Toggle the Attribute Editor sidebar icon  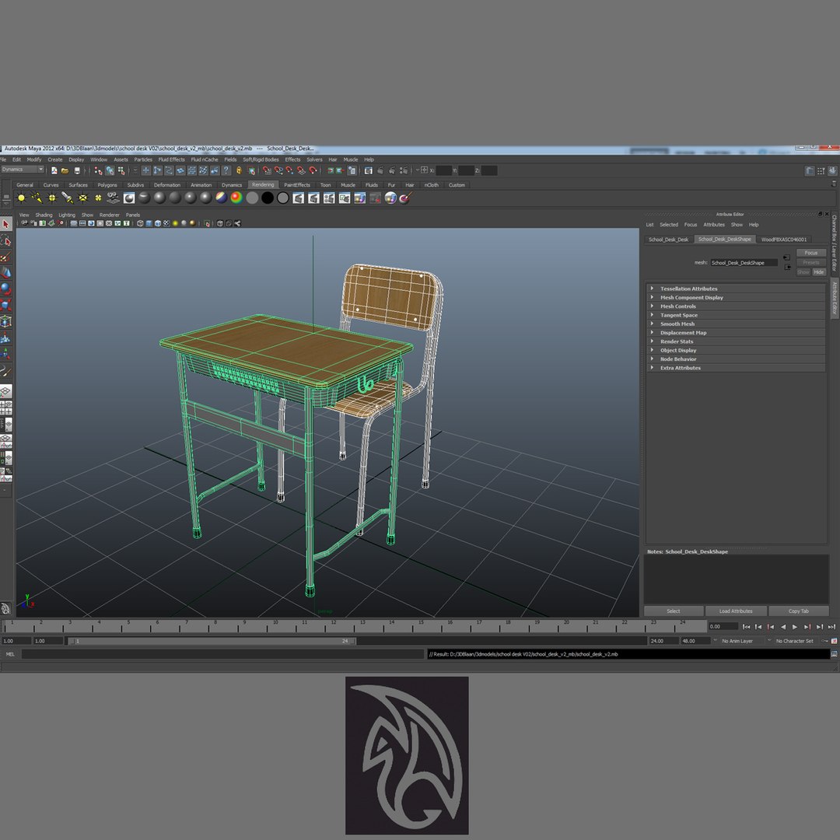point(810,171)
